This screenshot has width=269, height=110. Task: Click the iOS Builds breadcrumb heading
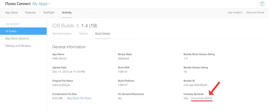(x=63, y=26)
